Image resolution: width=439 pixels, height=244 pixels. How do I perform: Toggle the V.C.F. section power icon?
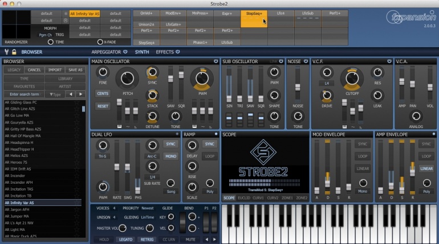click(x=389, y=61)
